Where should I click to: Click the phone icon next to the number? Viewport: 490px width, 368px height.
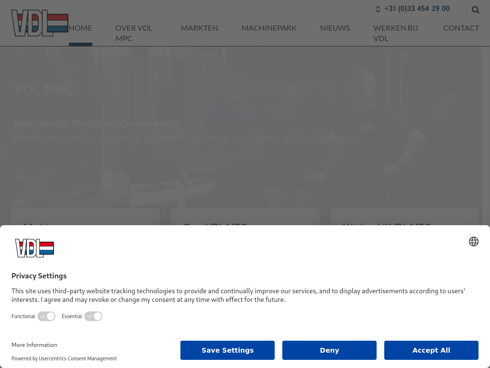coord(378,9)
